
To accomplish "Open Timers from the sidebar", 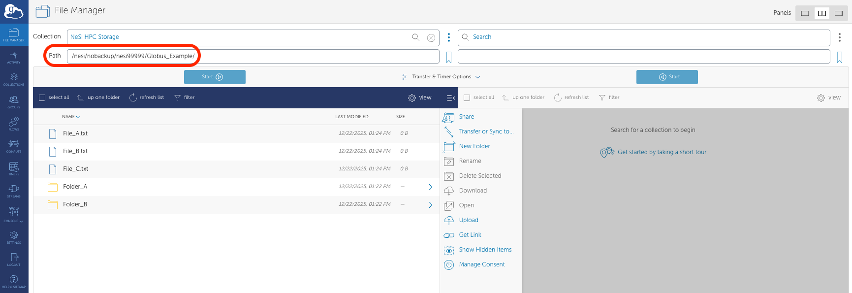I will [x=14, y=168].
